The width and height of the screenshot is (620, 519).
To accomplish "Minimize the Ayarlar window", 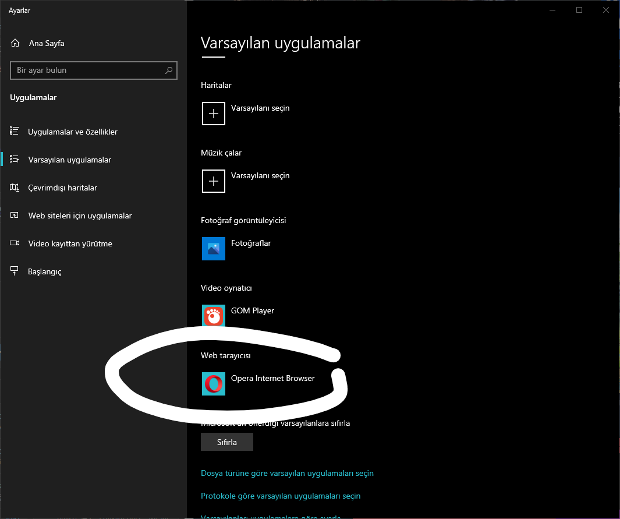I will (552, 10).
